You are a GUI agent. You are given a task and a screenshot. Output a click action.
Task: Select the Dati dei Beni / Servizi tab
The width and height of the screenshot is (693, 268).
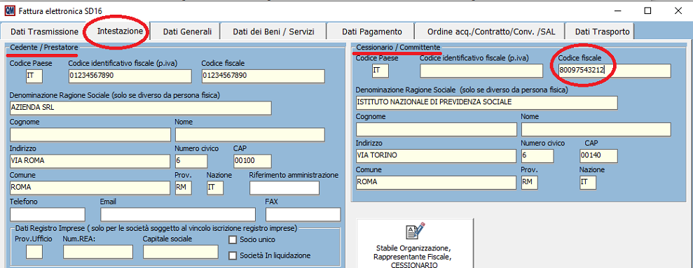pyautogui.click(x=273, y=31)
